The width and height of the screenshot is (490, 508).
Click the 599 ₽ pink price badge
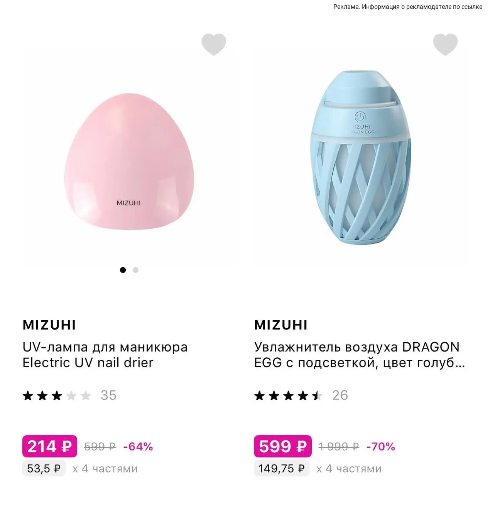click(x=283, y=446)
